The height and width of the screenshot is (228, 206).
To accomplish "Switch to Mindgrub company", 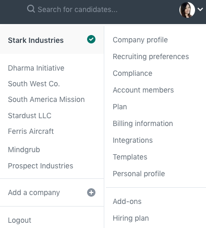I will [24, 150].
